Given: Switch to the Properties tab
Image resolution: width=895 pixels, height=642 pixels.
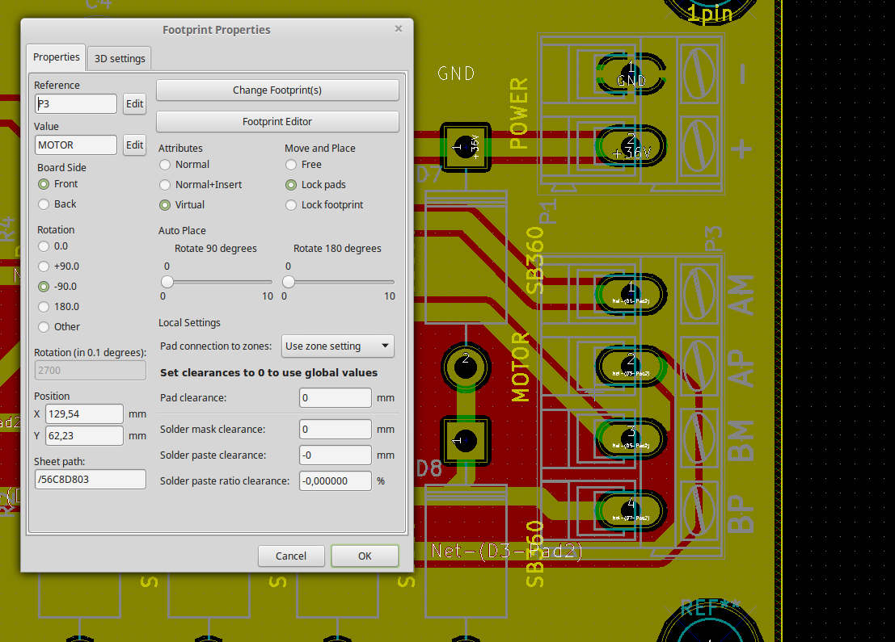Looking at the screenshot, I should [x=56, y=57].
